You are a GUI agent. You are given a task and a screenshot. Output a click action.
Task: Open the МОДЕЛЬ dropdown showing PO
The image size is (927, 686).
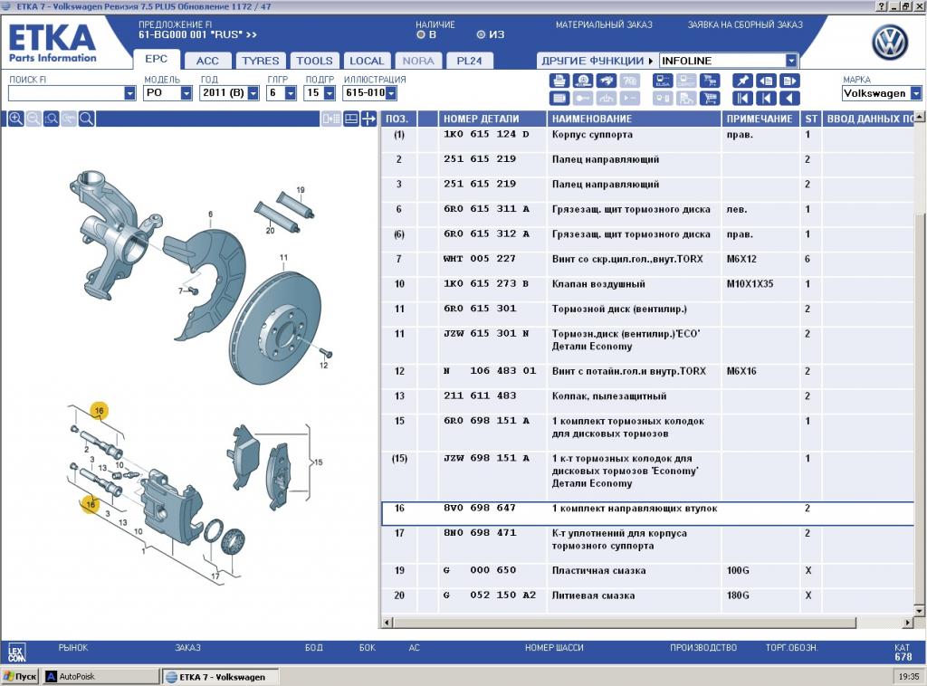click(186, 93)
